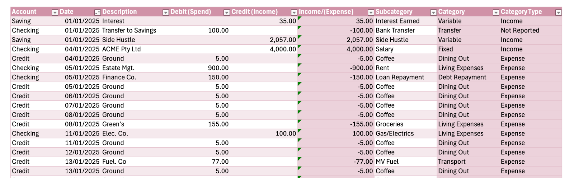
Task: Select the 'ACME Pty Ltd' cell
Action: 135,49
